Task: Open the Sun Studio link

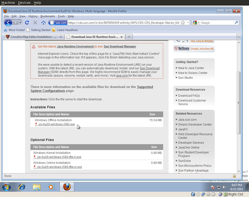Action: click(185, 78)
